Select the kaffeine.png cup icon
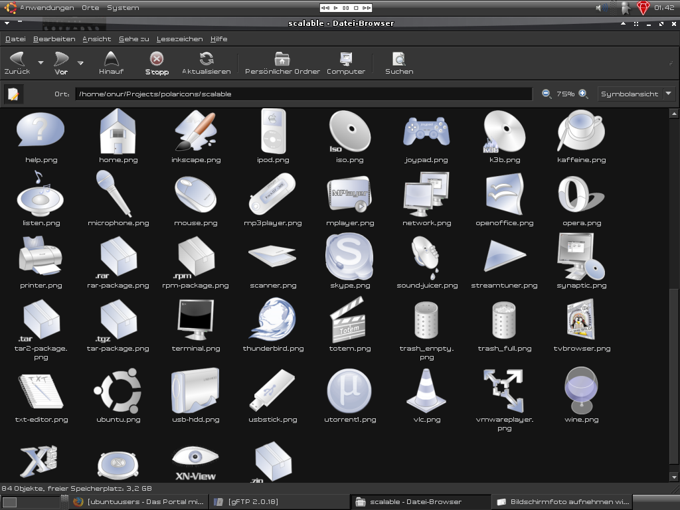The width and height of the screenshot is (680, 510). 581,130
